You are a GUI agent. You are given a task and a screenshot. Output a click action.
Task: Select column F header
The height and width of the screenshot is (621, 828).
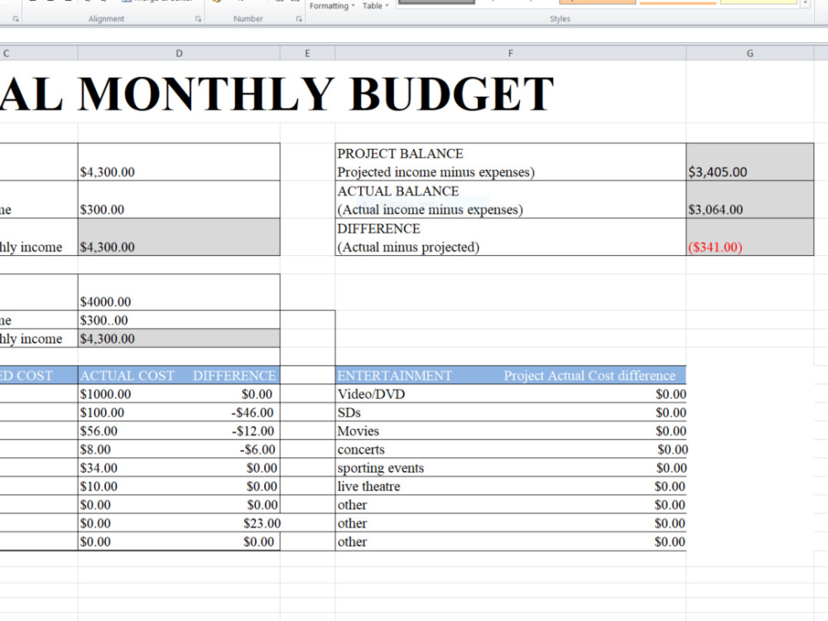tap(511, 53)
